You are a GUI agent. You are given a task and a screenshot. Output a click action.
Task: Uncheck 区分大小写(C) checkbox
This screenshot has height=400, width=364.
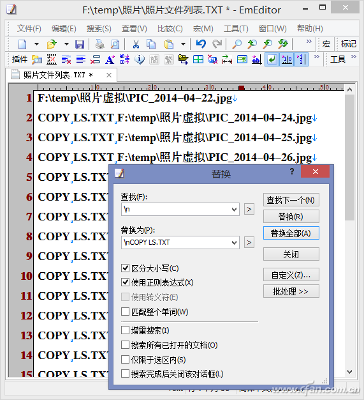point(125,268)
